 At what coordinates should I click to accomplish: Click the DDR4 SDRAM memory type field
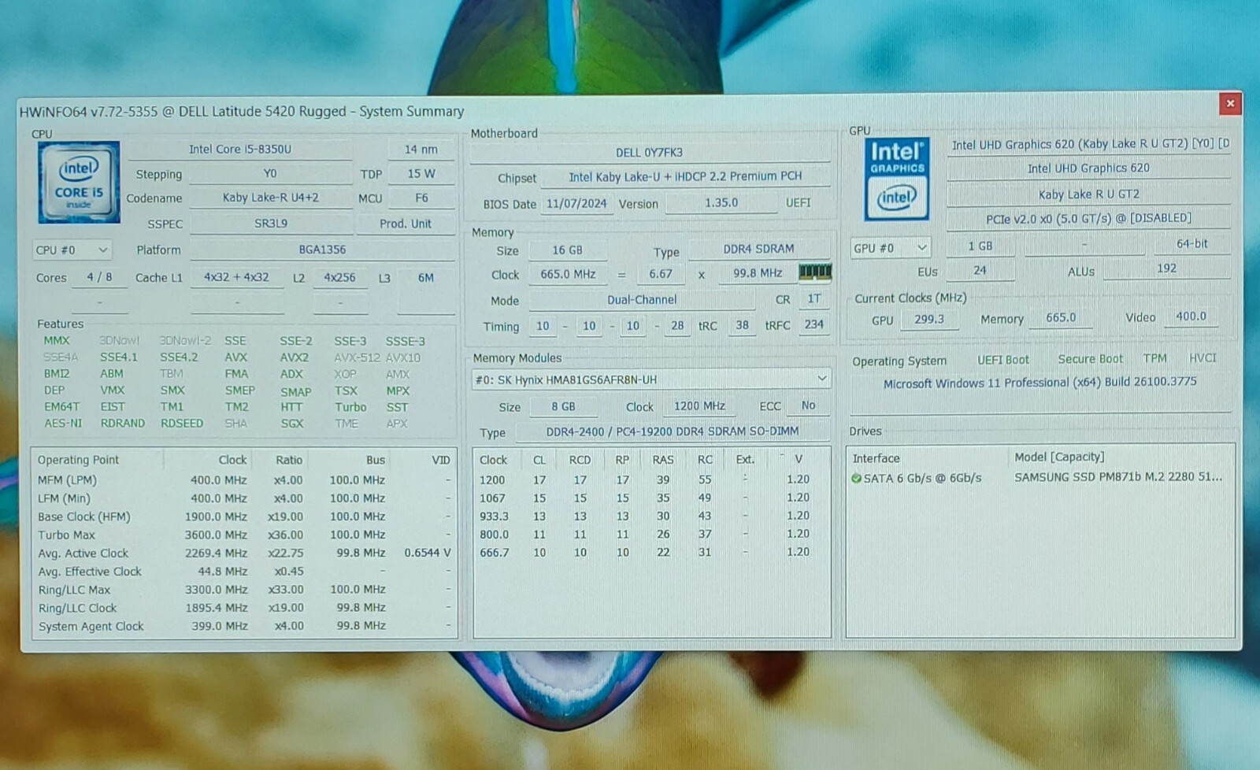(759, 249)
